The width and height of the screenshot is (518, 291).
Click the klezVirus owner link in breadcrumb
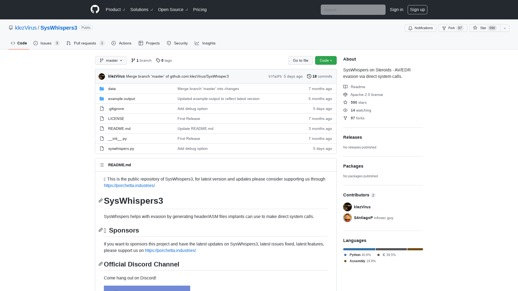(x=26, y=28)
